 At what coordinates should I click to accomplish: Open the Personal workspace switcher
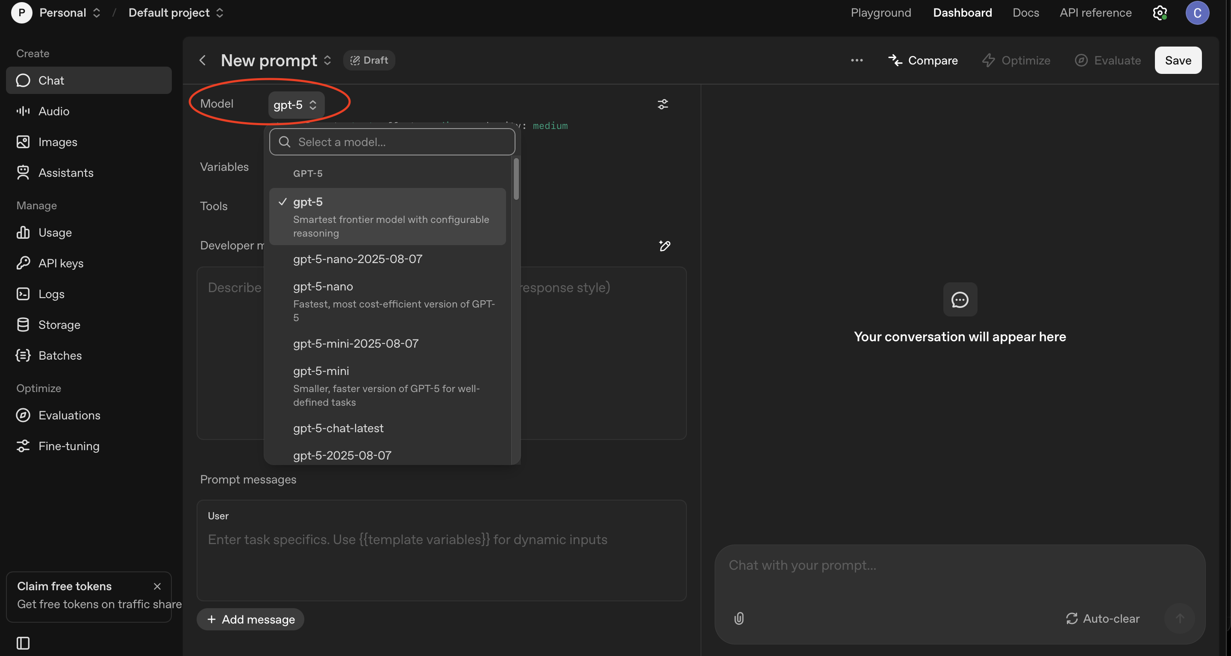[x=70, y=12]
